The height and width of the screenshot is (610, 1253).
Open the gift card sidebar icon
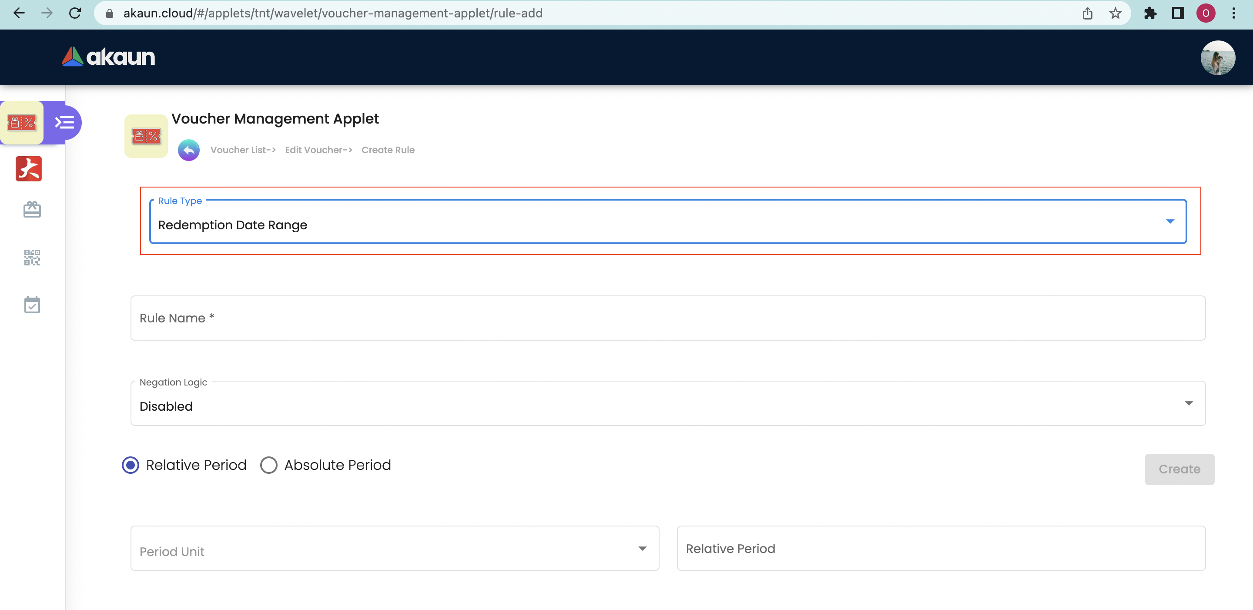32,210
